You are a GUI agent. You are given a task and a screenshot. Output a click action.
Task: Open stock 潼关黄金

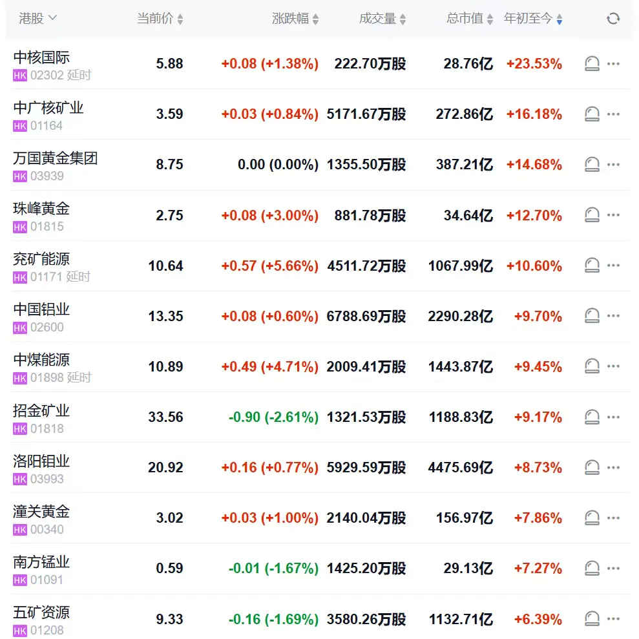[41, 512]
